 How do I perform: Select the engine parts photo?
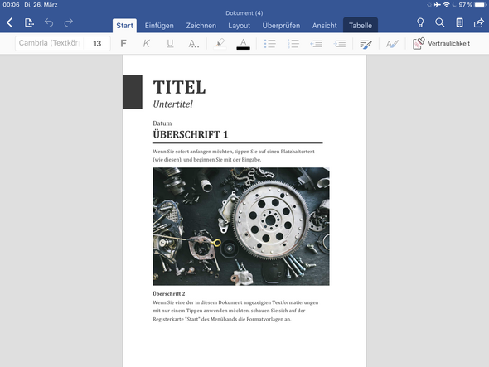(x=241, y=226)
